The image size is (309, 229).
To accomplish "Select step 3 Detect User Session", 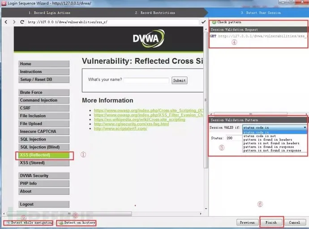I will click(x=261, y=13).
